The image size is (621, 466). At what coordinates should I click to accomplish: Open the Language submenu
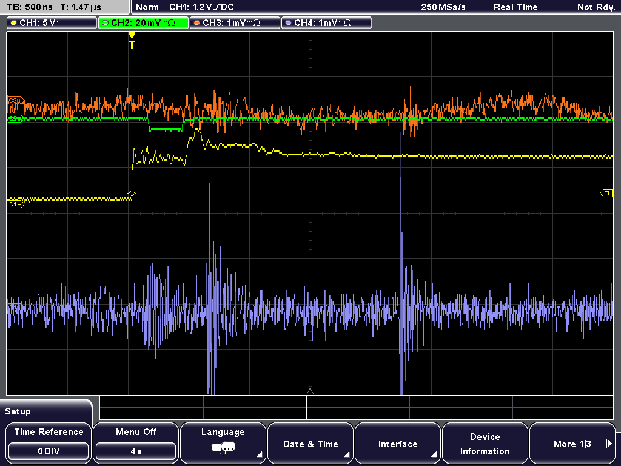[223, 442]
